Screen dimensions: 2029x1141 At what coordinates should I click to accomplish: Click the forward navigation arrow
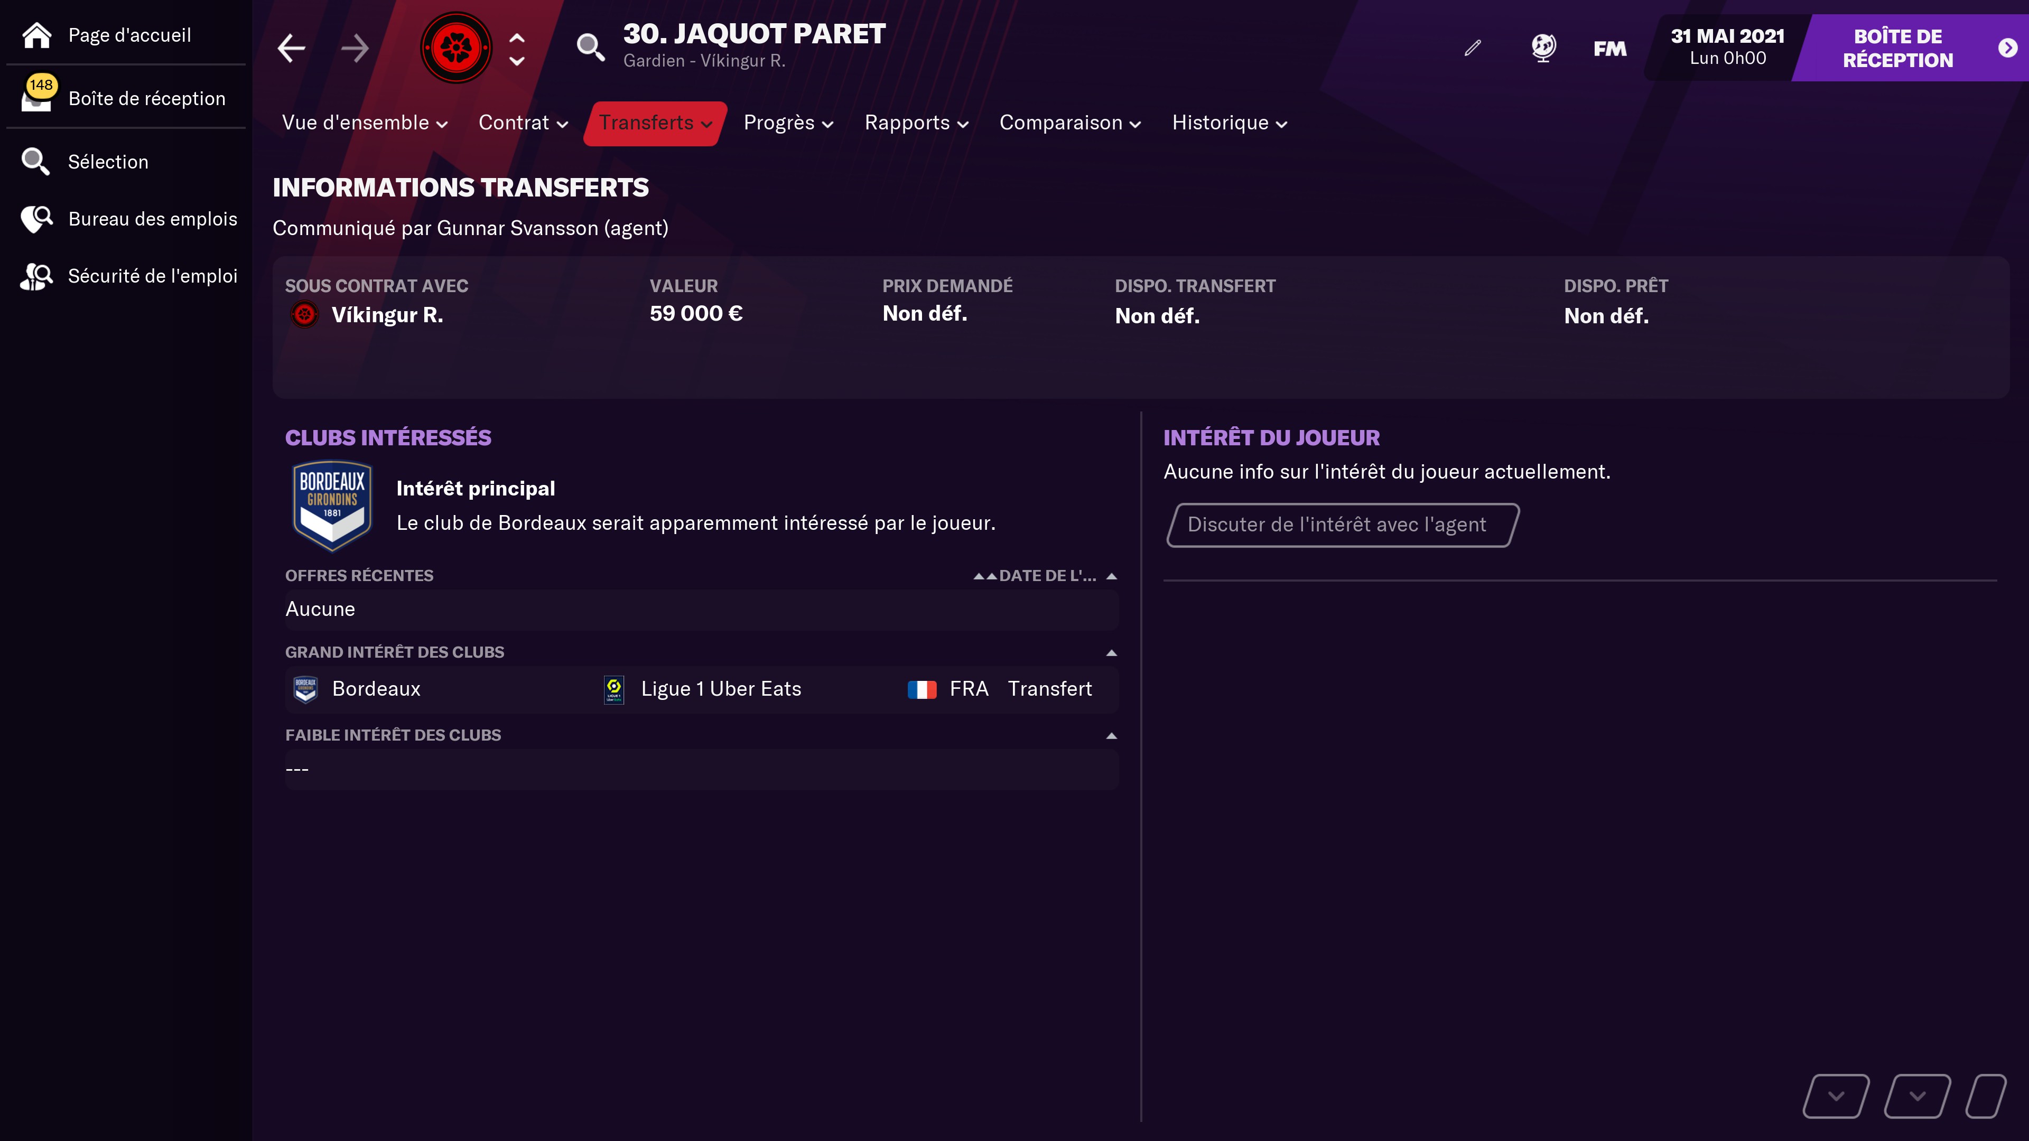355,48
